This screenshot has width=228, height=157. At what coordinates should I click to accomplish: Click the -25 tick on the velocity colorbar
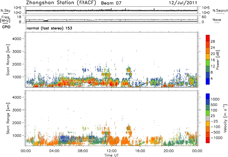pos(214,121)
